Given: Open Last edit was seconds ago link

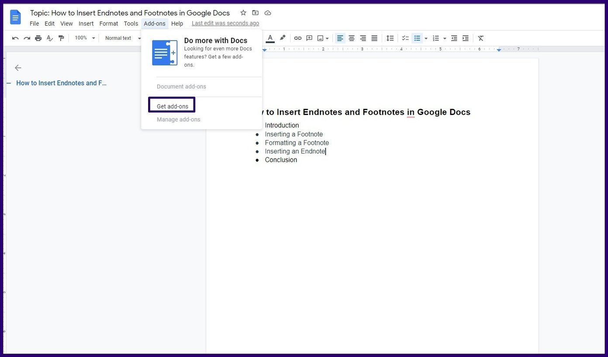Looking at the screenshot, I should point(225,24).
